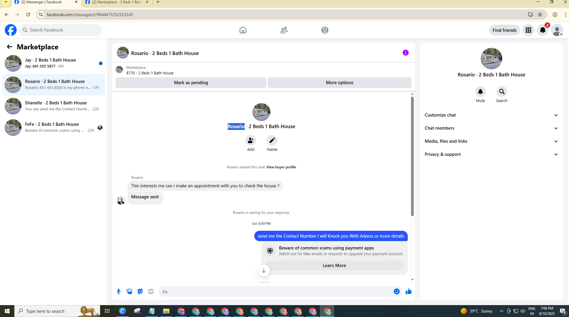The width and height of the screenshot is (569, 317).
Task: Show hidden system tray icons
Action: 502,311
